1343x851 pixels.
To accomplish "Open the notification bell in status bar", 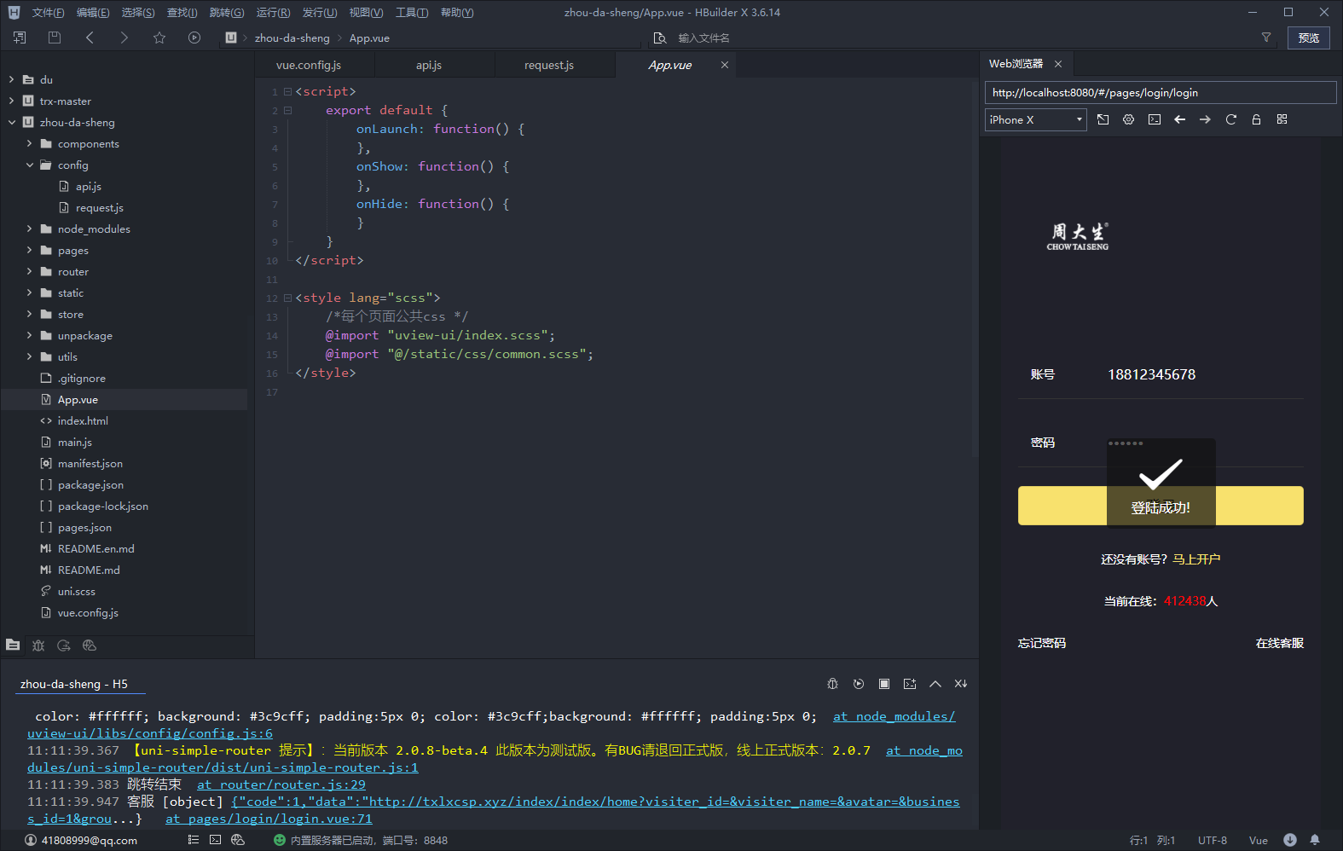I will [x=1315, y=840].
